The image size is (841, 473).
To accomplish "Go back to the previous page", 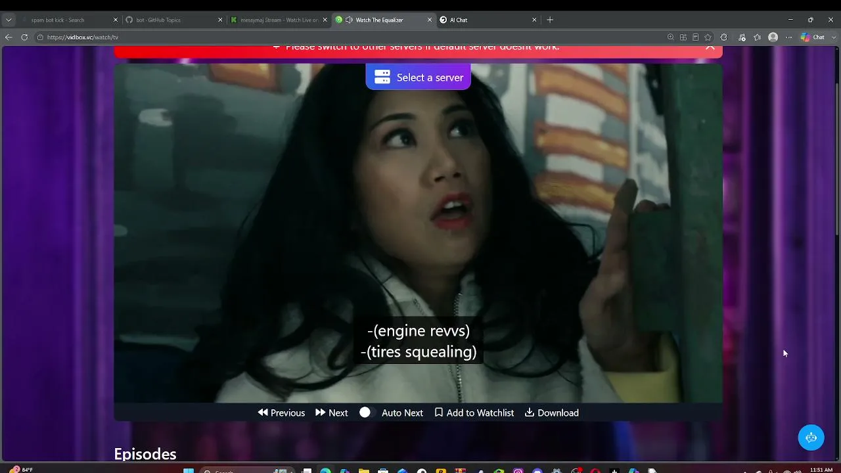I will click(9, 37).
